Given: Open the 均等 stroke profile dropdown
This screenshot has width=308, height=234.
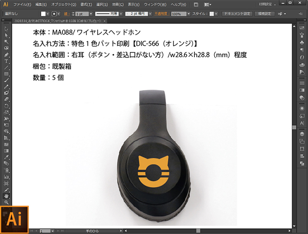Looking at the screenshot, I should [121, 14].
